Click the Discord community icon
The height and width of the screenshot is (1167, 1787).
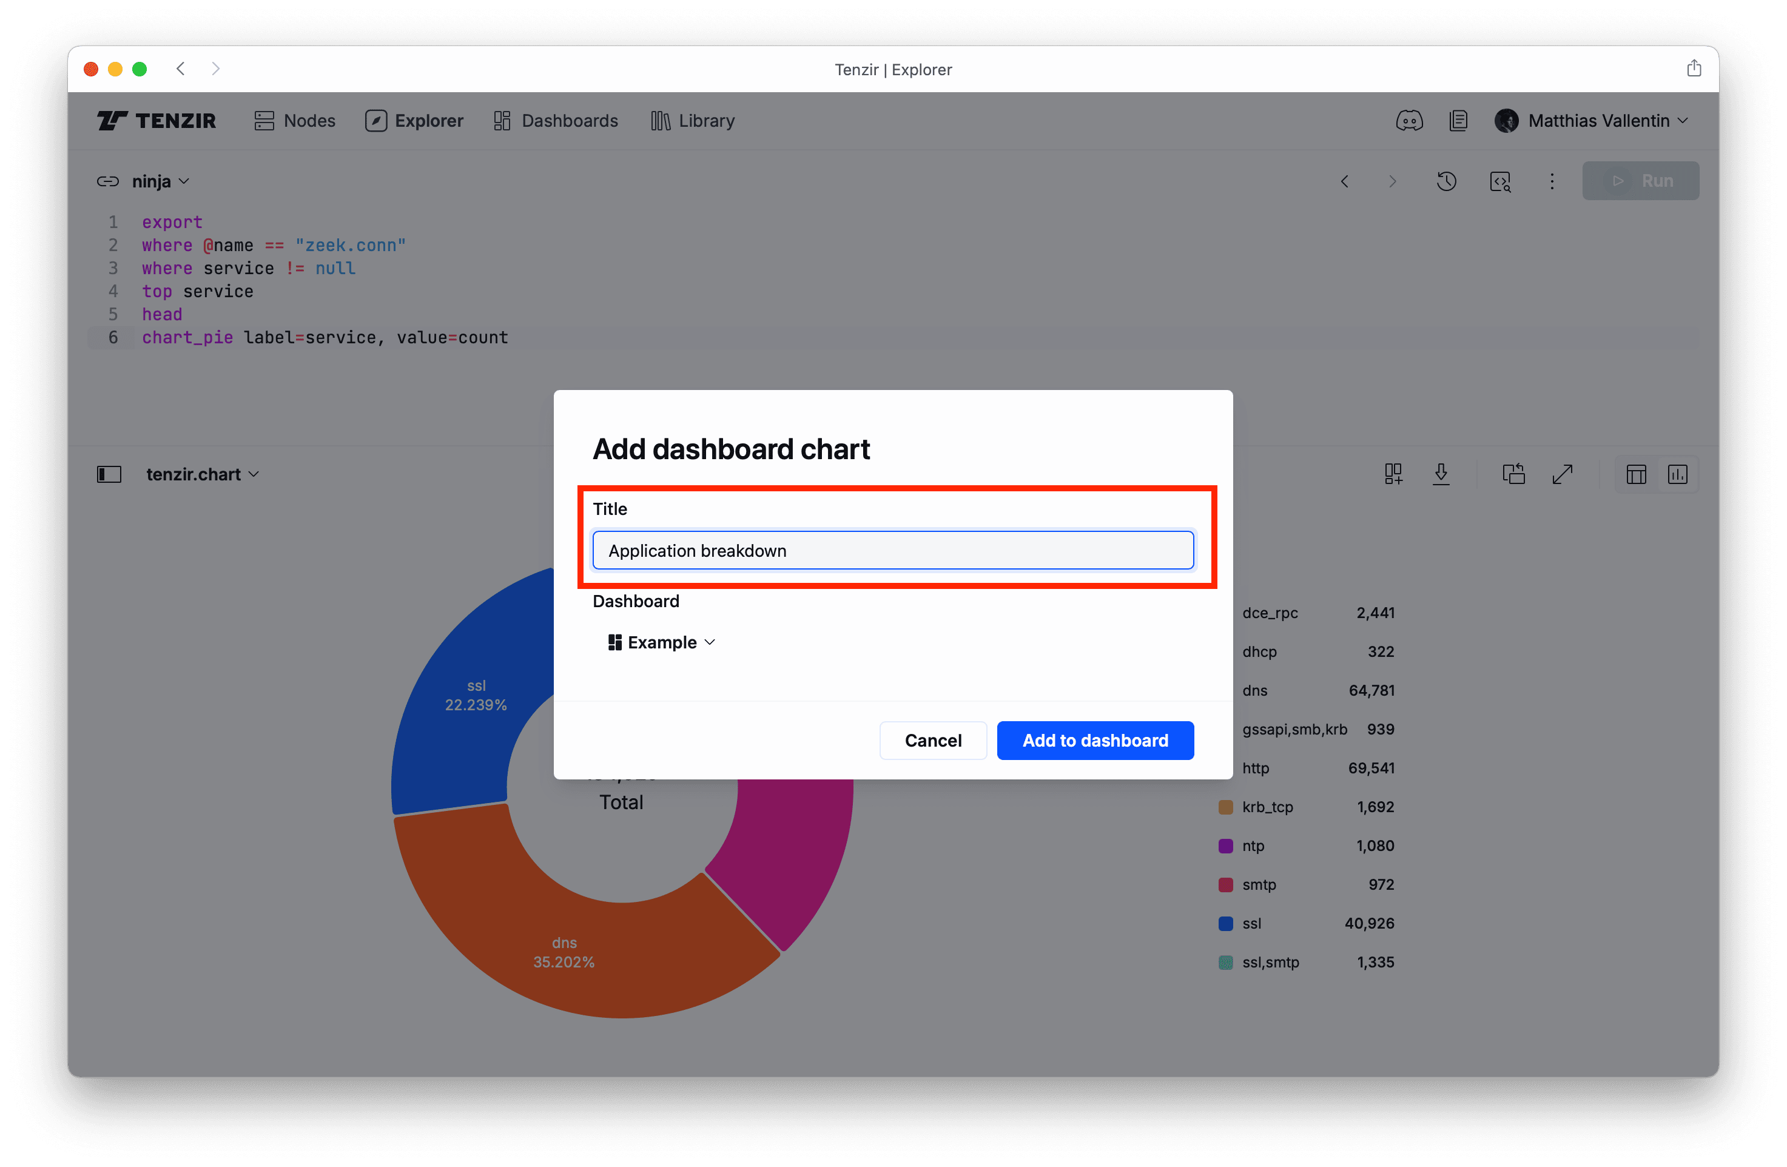(x=1408, y=121)
